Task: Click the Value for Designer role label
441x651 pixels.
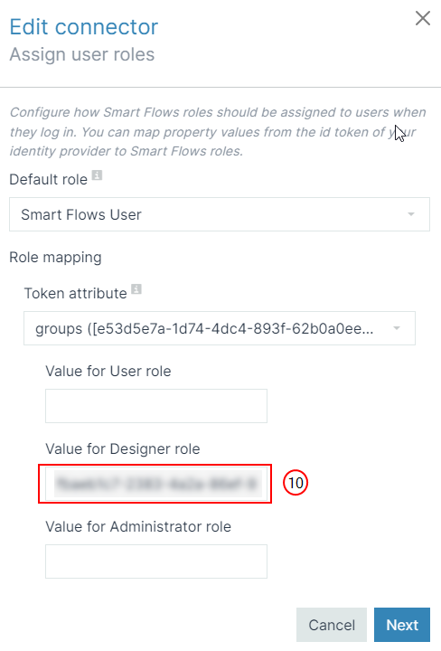Action: (x=123, y=448)
